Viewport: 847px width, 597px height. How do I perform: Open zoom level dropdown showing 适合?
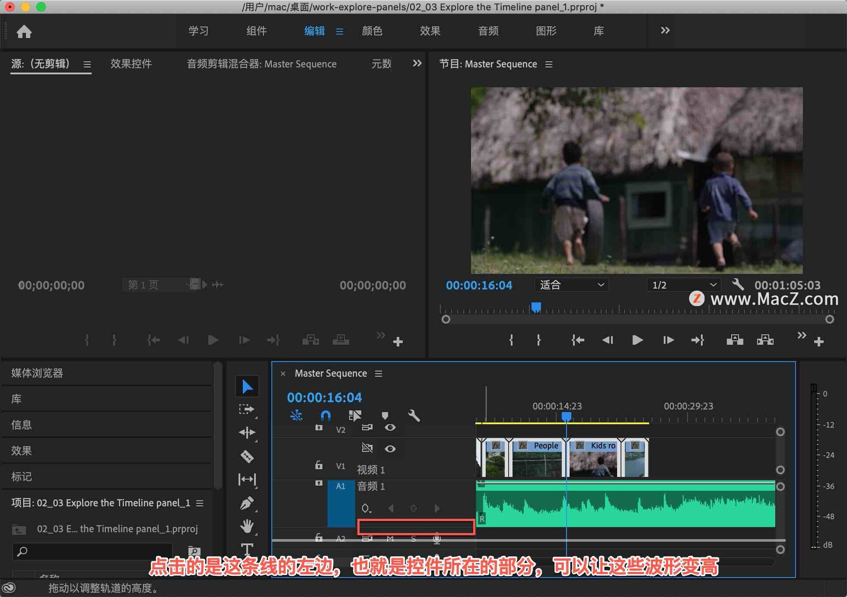[x=571, y=285]
